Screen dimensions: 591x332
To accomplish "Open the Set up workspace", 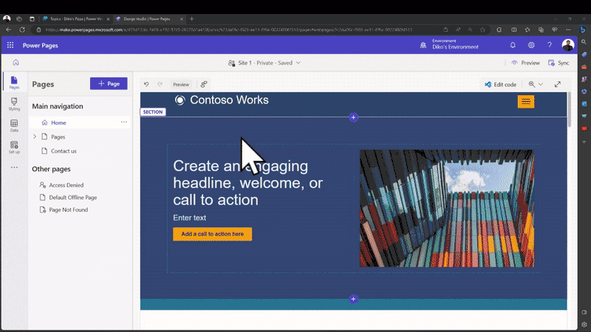I will coord(14,147).
